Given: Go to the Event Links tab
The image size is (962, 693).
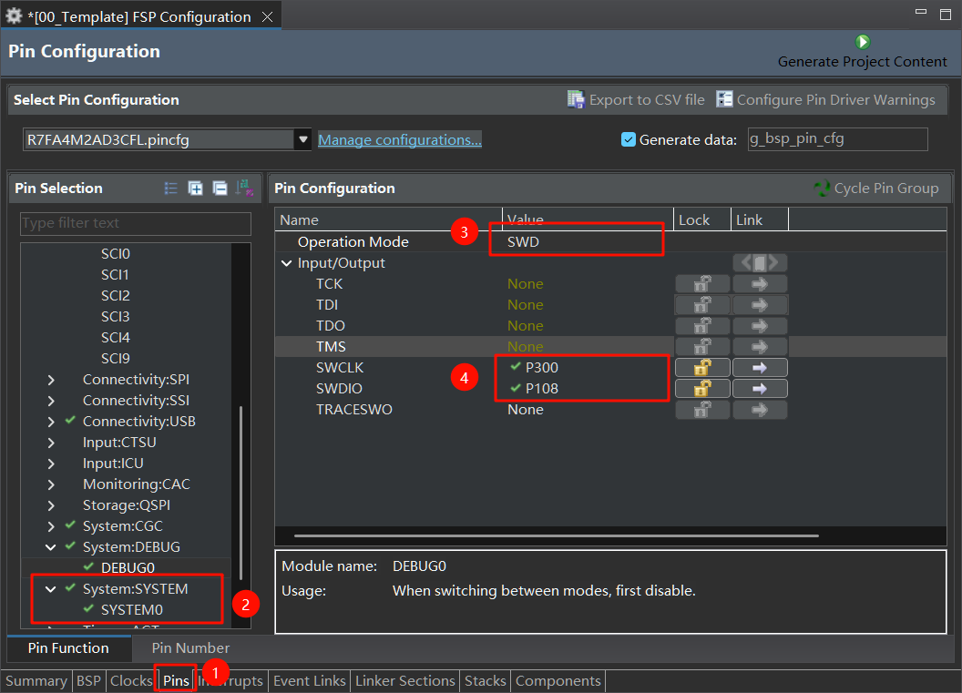Looking at the screenshot, I should click(x=309, y=681).
